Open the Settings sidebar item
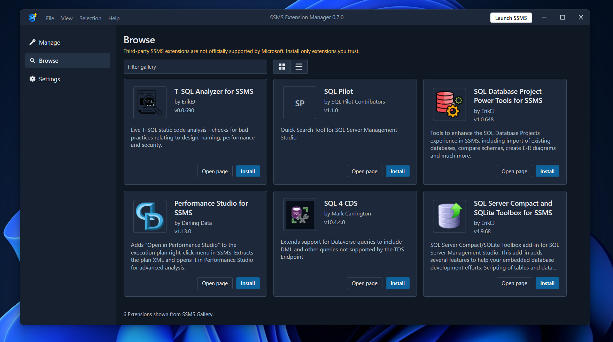 [x=68, y=79]
